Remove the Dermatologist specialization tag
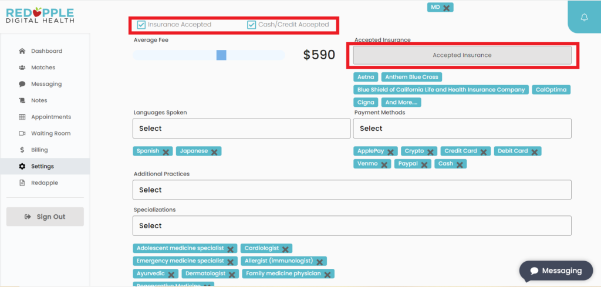This screenshot has width=601, height=287. click(232, 274)
